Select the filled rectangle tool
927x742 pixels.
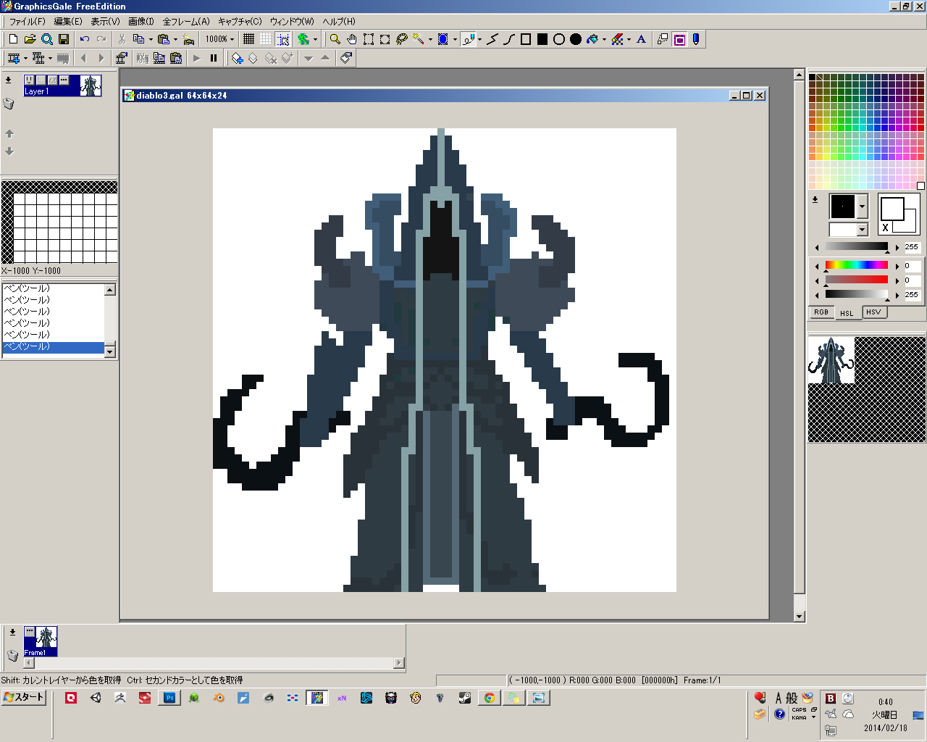542,39
